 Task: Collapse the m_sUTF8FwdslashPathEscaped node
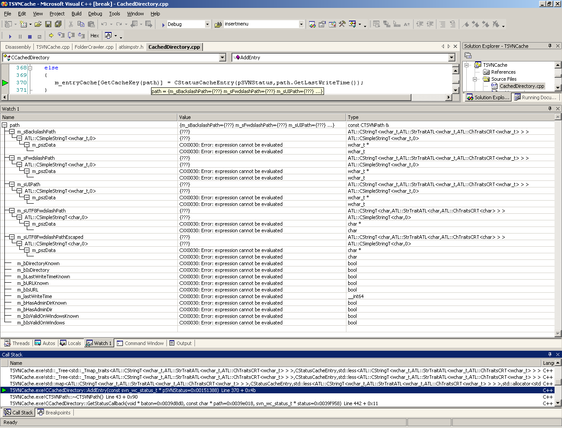point(12,237)
